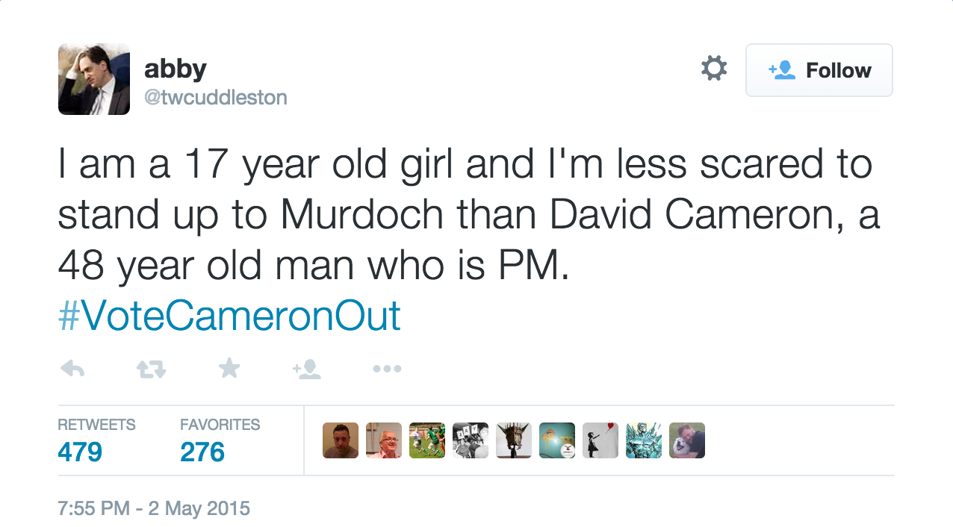Screen dimensions: 953x527
Task: Favorite the tweet with the star icon
Action: [x=229, y=367]
